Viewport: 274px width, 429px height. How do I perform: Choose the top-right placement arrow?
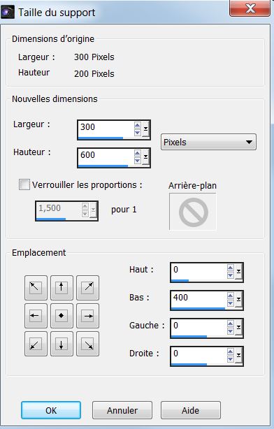87,288
